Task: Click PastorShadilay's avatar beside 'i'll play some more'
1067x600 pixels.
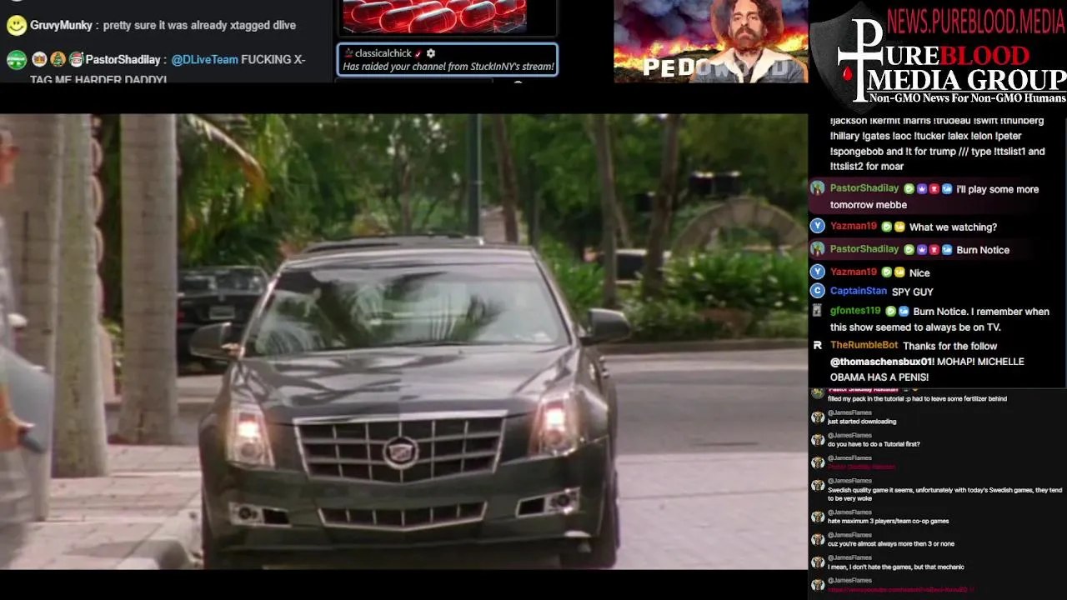Action: (x=818, y=188)
